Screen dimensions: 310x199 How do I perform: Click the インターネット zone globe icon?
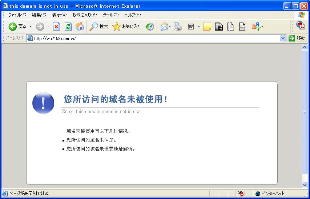pos(258,194)
